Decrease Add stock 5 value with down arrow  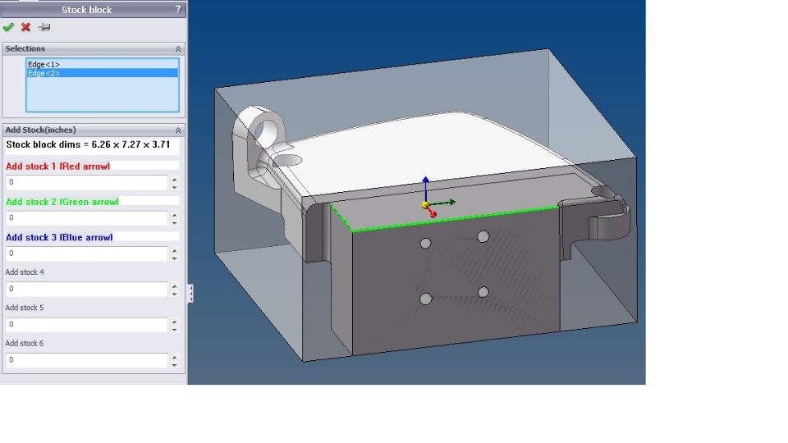coord(174,329)
